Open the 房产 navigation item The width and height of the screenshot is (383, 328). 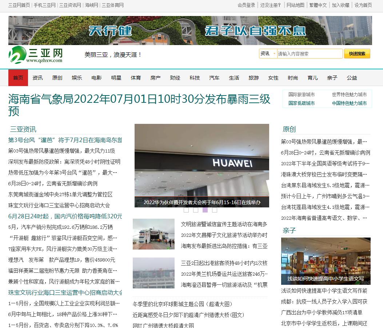[155, 78]
